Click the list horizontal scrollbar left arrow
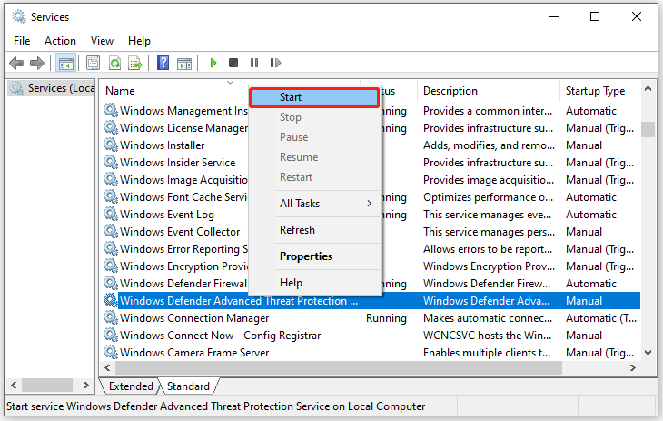This screenshot has height=421, width=663. tap(107, 367)
